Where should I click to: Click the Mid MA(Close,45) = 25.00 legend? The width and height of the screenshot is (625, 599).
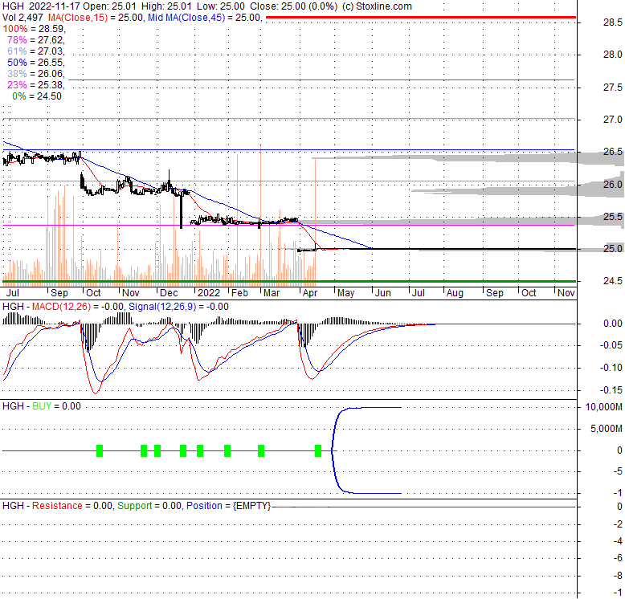(206, 18)
